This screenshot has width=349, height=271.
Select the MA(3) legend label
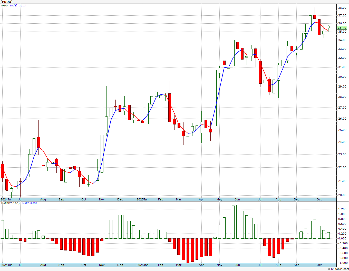click(x=14, y=6)
